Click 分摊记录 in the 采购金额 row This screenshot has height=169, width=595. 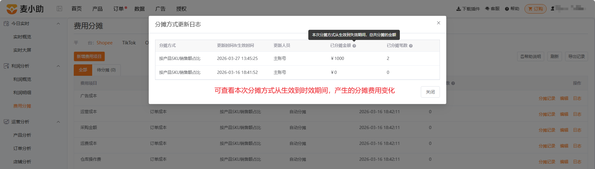pyautogui.click(x=547, y=130)
